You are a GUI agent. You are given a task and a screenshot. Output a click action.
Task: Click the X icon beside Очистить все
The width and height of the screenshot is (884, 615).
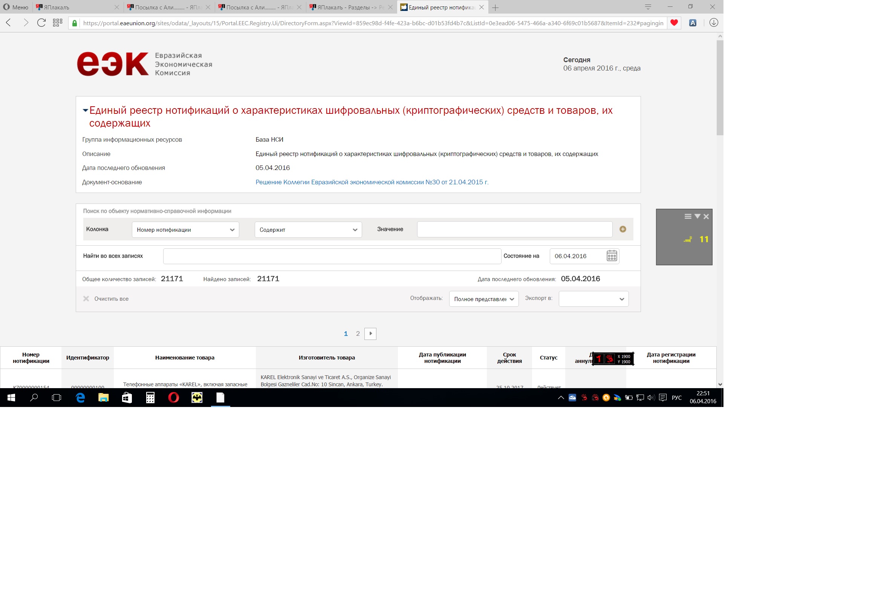point(86,298)
